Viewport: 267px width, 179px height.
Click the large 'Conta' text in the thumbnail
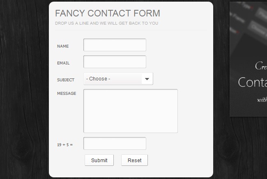[252, 82]
